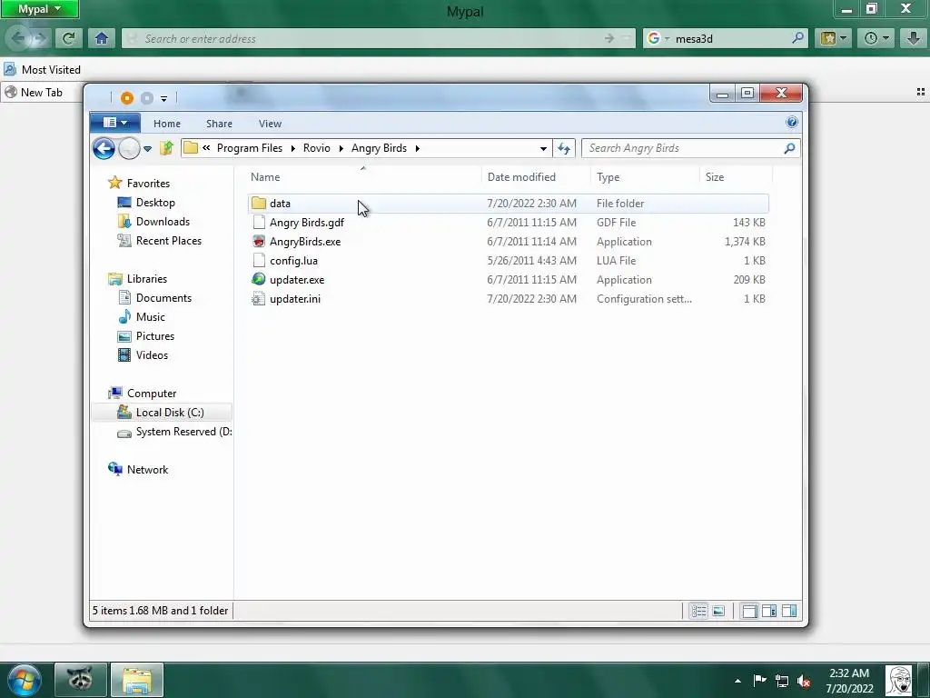This screenshot has height=698, width=930.
Task: Click the Explorer forward arrow button
Action: (129, 148)
